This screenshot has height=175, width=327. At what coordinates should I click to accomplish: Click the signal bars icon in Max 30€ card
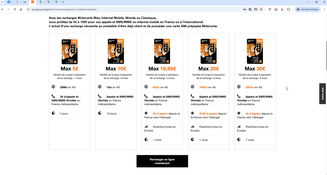click(x=239, y=126)
